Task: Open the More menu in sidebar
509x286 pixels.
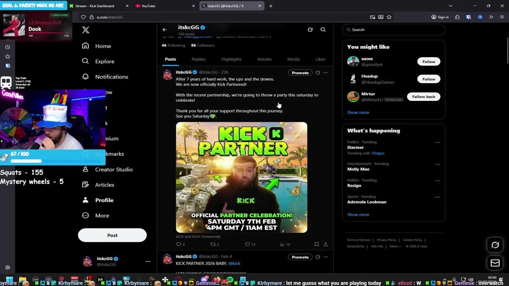Action: (95, 215)
